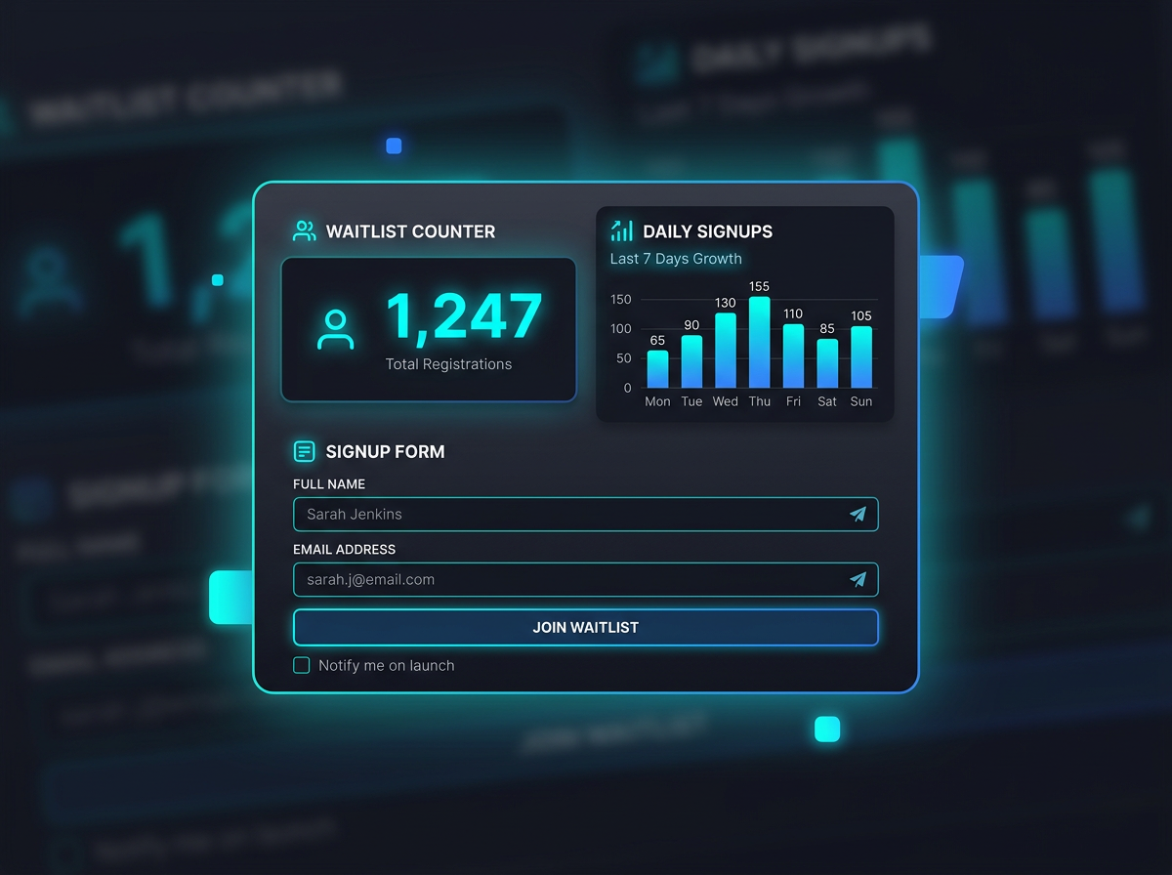Click the DAILY SIGNUPS heading text
The width and height of the screenshot is (1172, 875).
707,231
